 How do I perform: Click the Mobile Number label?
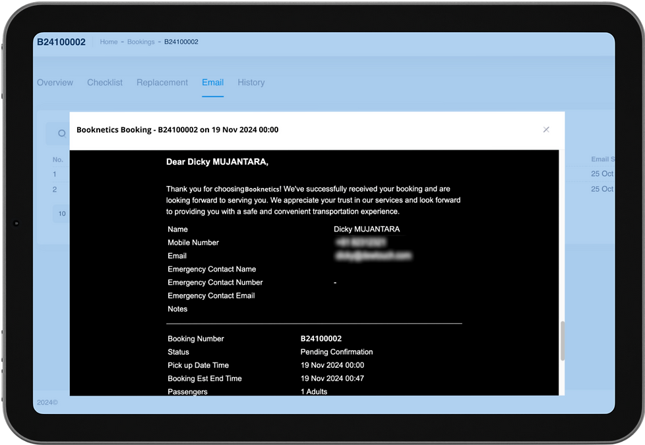pos(193,243)
